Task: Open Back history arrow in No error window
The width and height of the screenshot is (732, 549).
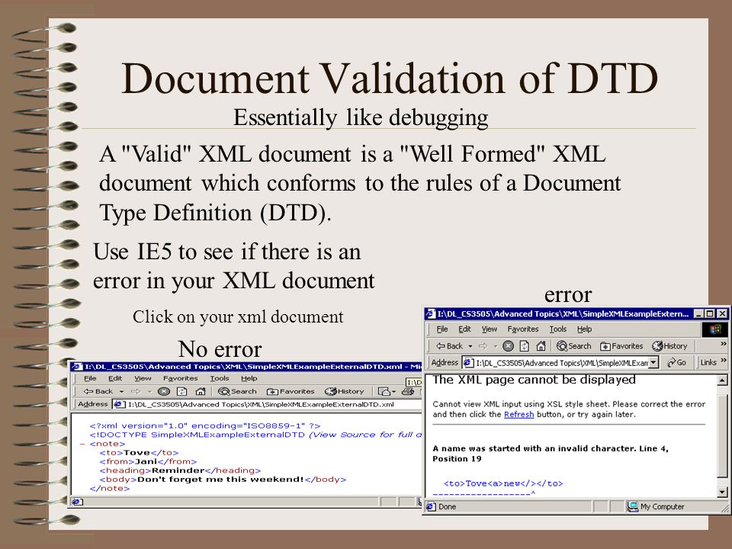Action: coord(121,391)
